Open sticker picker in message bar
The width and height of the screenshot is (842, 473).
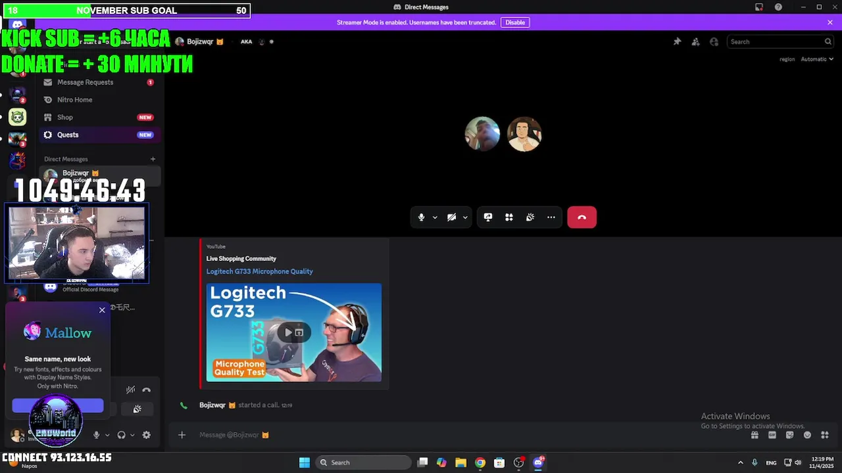click(789, 435)
